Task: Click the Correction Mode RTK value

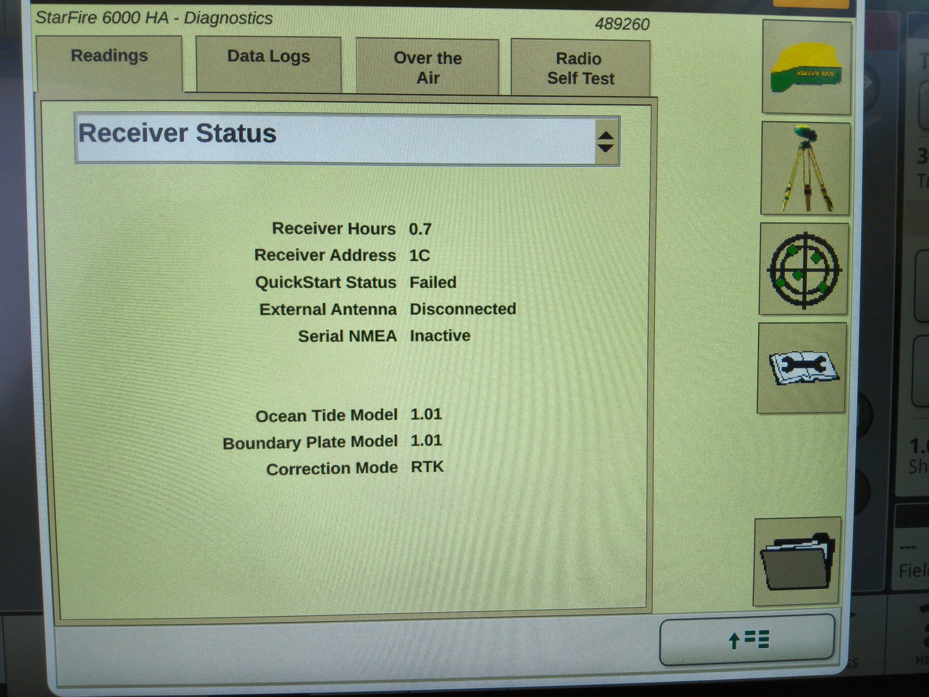Action: (428, 467)
